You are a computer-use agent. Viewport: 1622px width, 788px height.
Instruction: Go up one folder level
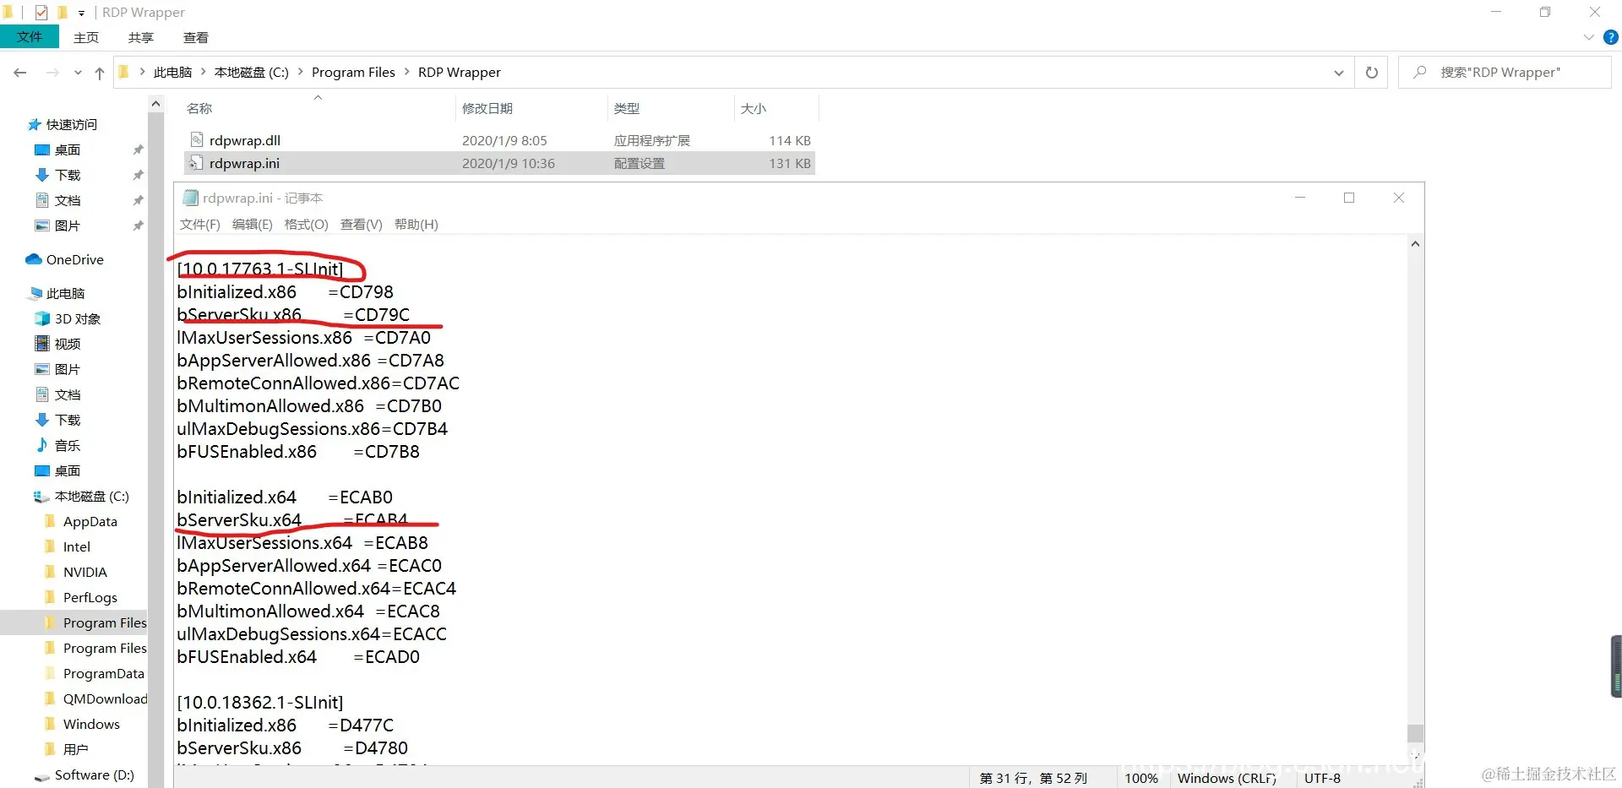click(100, 73)
